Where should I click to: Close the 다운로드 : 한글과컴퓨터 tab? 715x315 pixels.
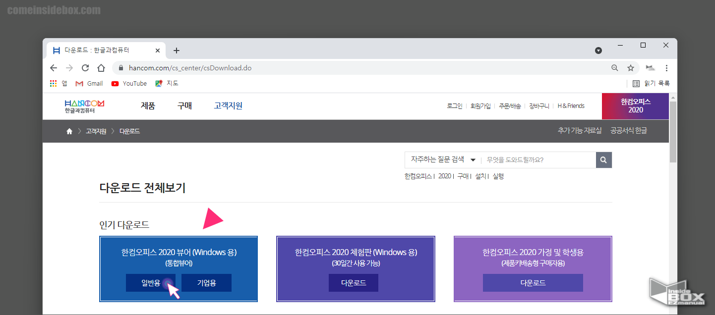click(x=158, y=51)
